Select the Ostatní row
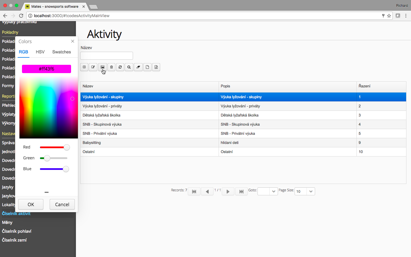 [243, 152]
